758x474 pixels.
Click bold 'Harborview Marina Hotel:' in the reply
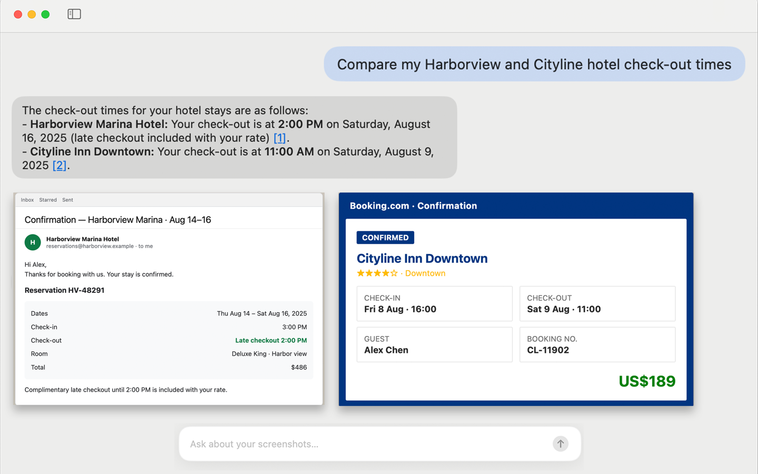point(99,124)
